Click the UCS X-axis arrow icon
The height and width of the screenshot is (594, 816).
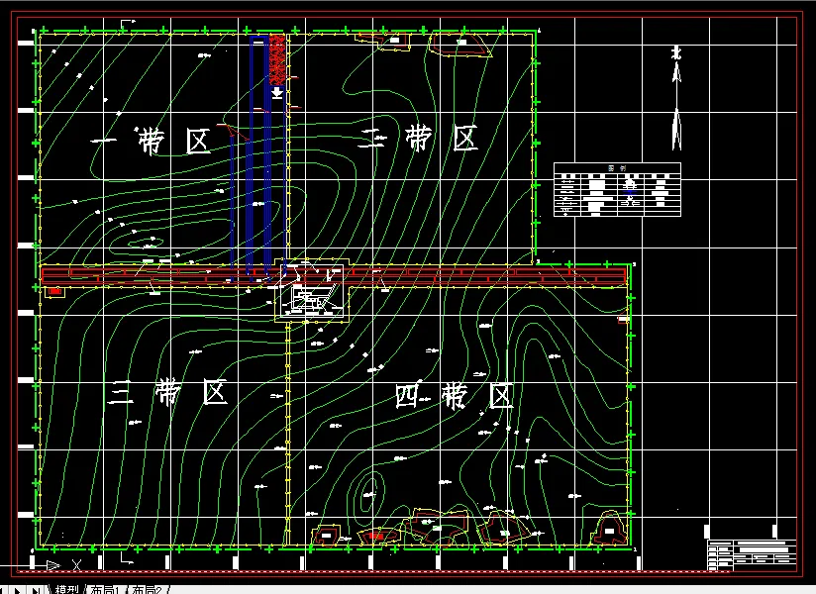coord(53,565)
